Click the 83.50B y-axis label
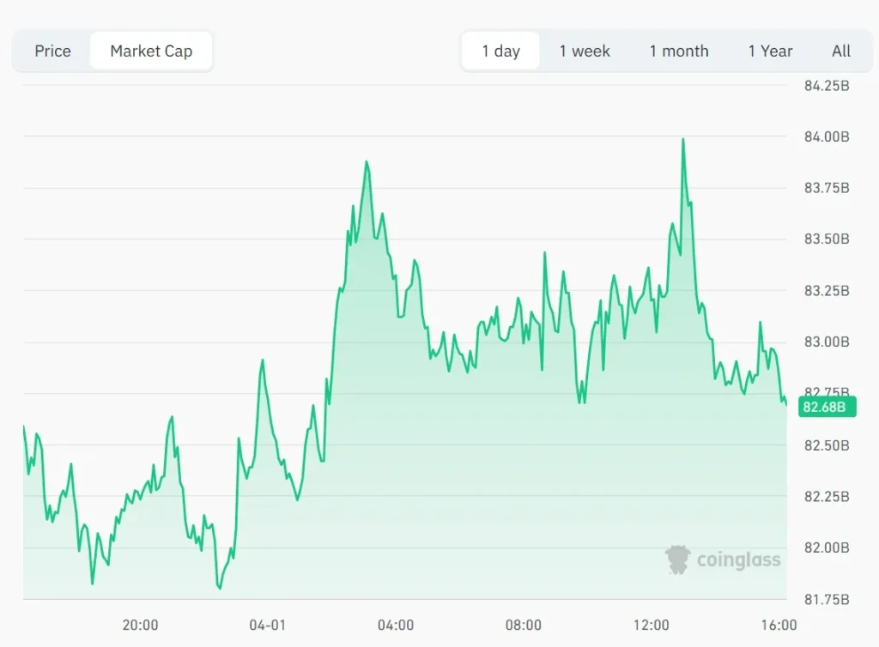This screenshot has width=879, height=647. coord(827,239)
